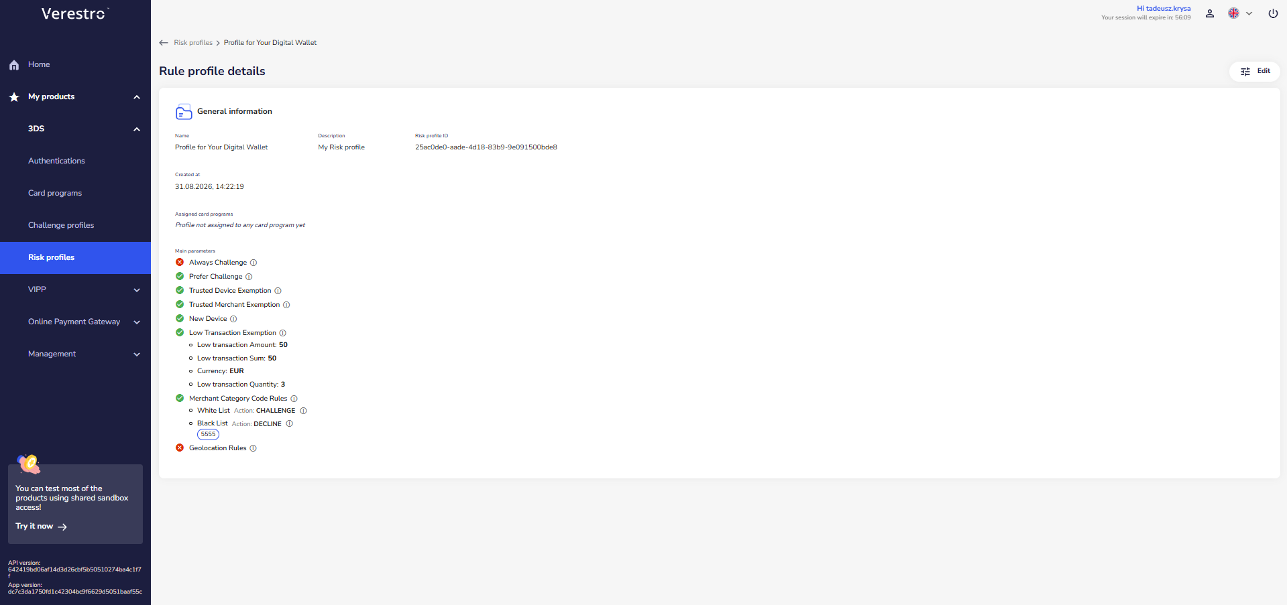Select Risk profiles in sidebar
The width and height of the screenshot is (1287, 605).
click(75, 258)
